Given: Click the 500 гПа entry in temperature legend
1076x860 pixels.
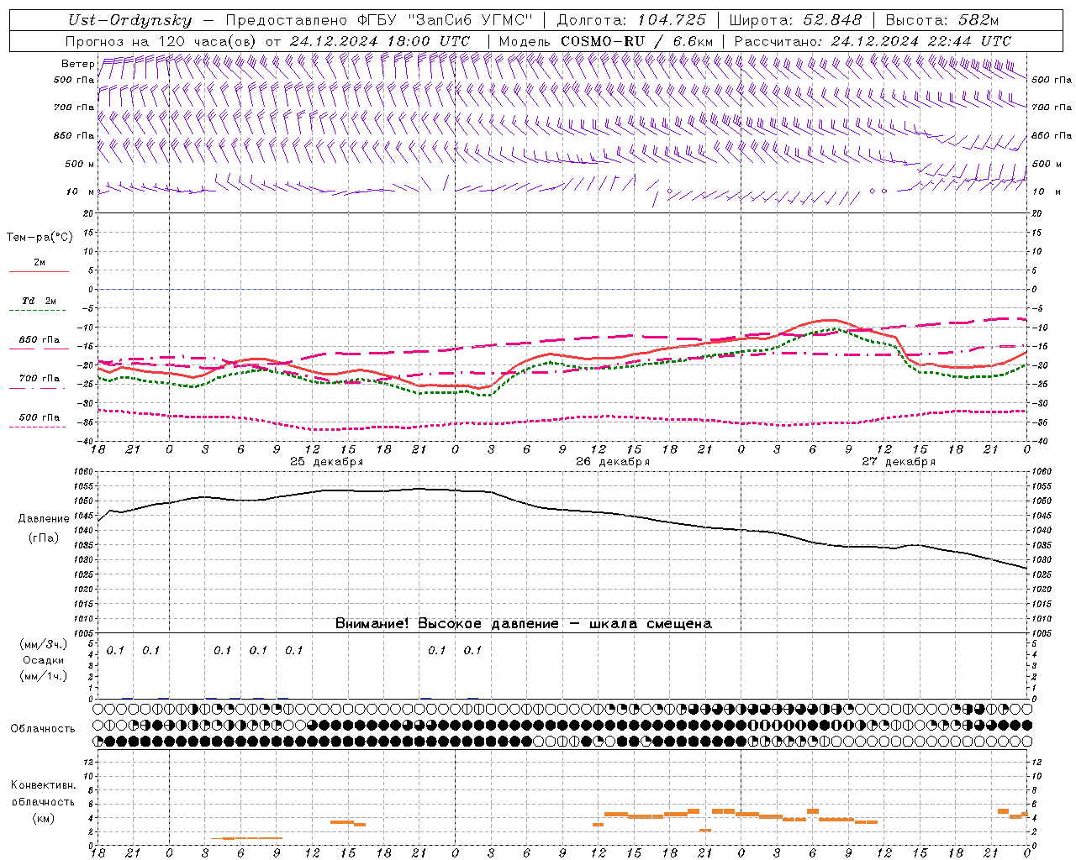Looking at the screenshot, I should 40,417.
